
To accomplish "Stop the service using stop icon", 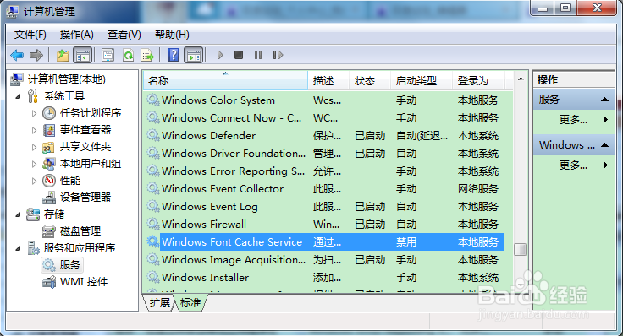I will coord(239,55).
